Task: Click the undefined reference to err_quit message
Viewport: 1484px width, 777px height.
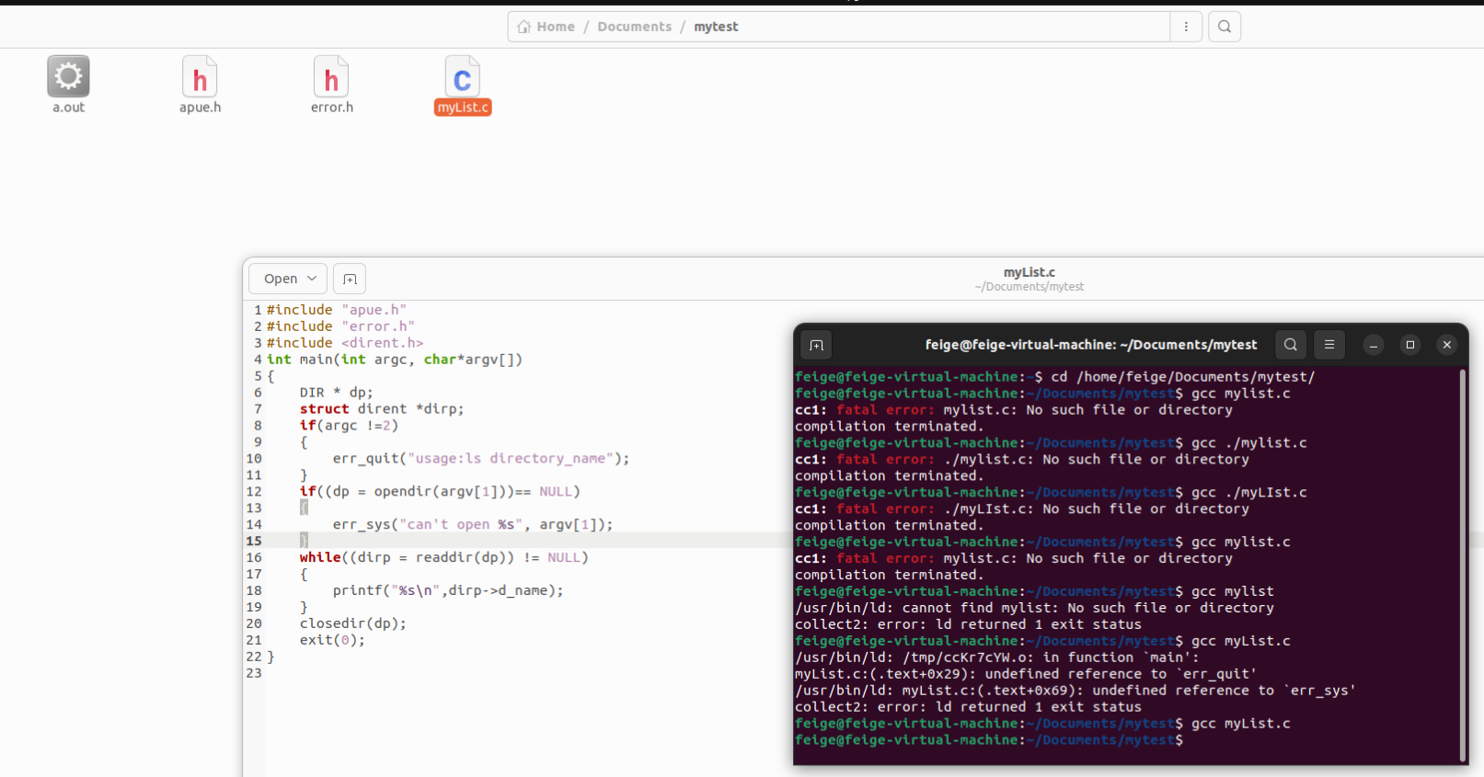Action: (1026, 674)
